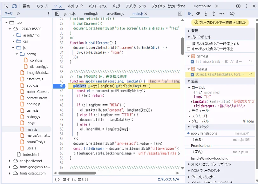The image size is (258, 184).
Task: Click the step into function icon
Action: pyautogui.click(x=206, y=14)
